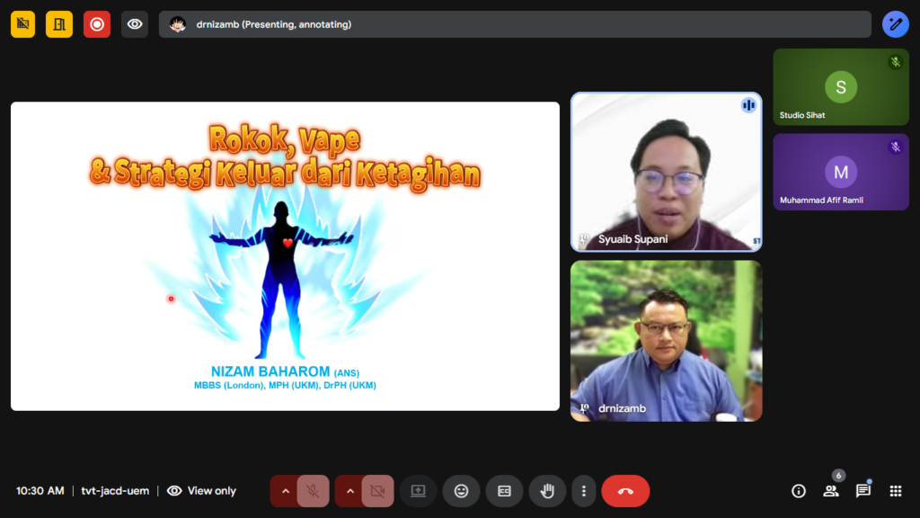Show the participants list
Image resolution: width=920 pixels, height=518 pixels.
[831, 491]
